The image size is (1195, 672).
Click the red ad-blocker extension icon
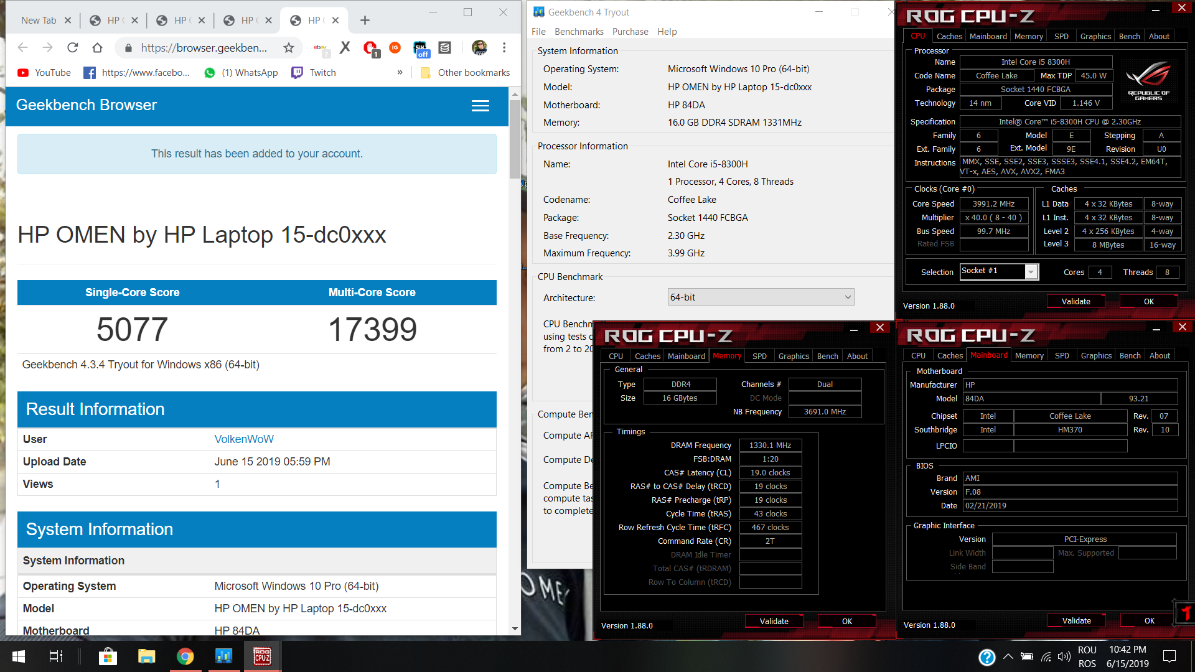(370, 48)
